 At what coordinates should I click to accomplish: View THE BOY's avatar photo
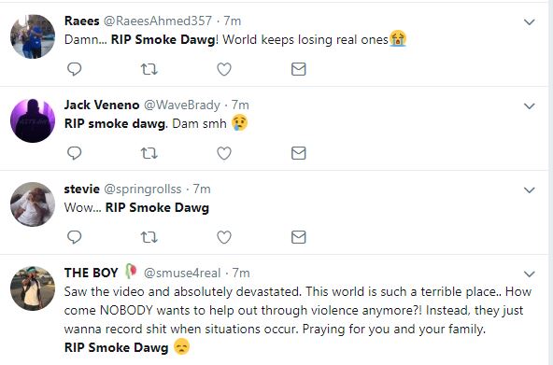33,288
